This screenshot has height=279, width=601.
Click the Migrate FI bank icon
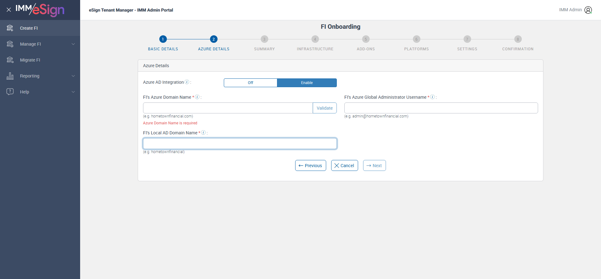pyautogui.click(x=10, y=60)
